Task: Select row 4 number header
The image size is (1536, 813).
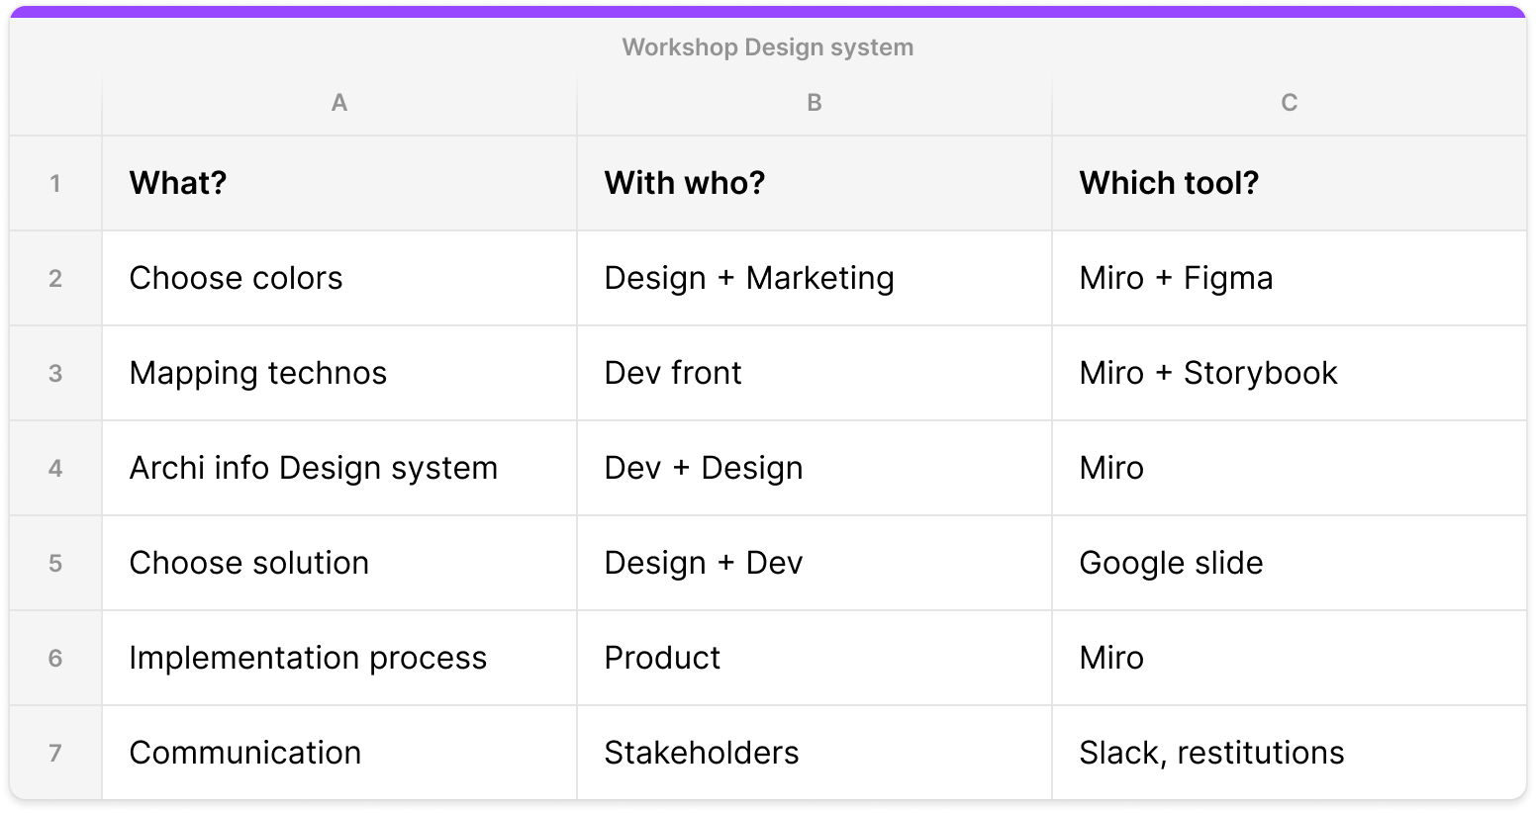Action: point(55,468)
